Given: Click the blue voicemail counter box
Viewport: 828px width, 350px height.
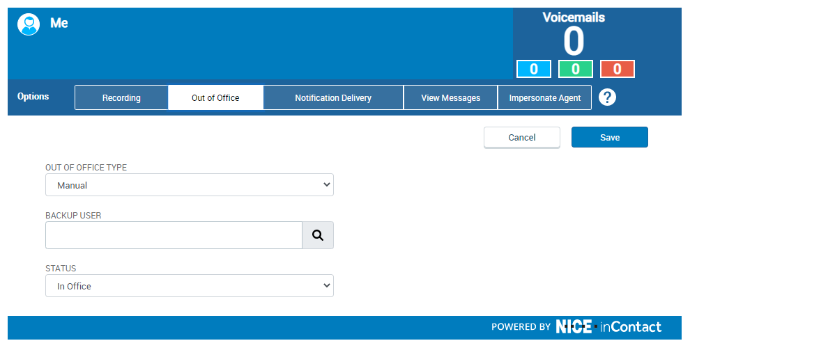Looking at the screenshot, I should pyautogui.click(x=533, y=69).
